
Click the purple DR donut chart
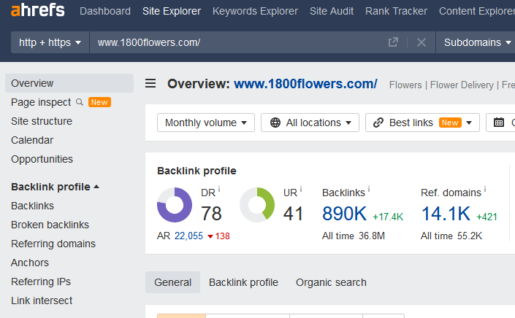click(175, 205)
